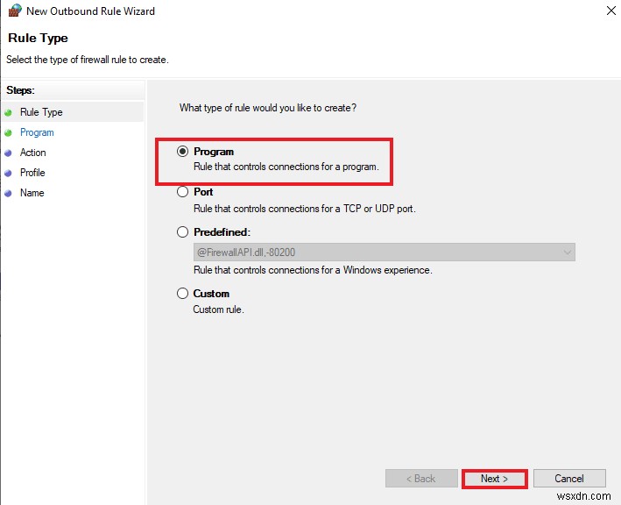Screen dimensions: 621x505
Task: Select the Port radio button
Action: click(183, 192)
